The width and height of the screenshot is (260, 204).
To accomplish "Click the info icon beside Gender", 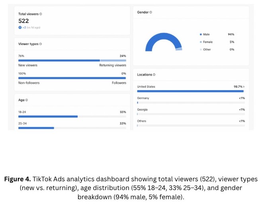I will click(x=151, y=12).
